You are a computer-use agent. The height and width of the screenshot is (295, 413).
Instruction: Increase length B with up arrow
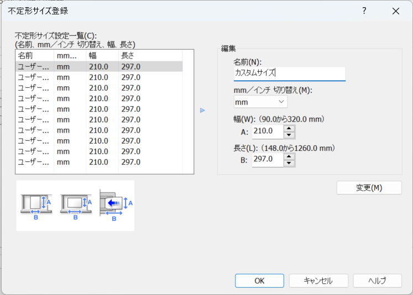289,156
